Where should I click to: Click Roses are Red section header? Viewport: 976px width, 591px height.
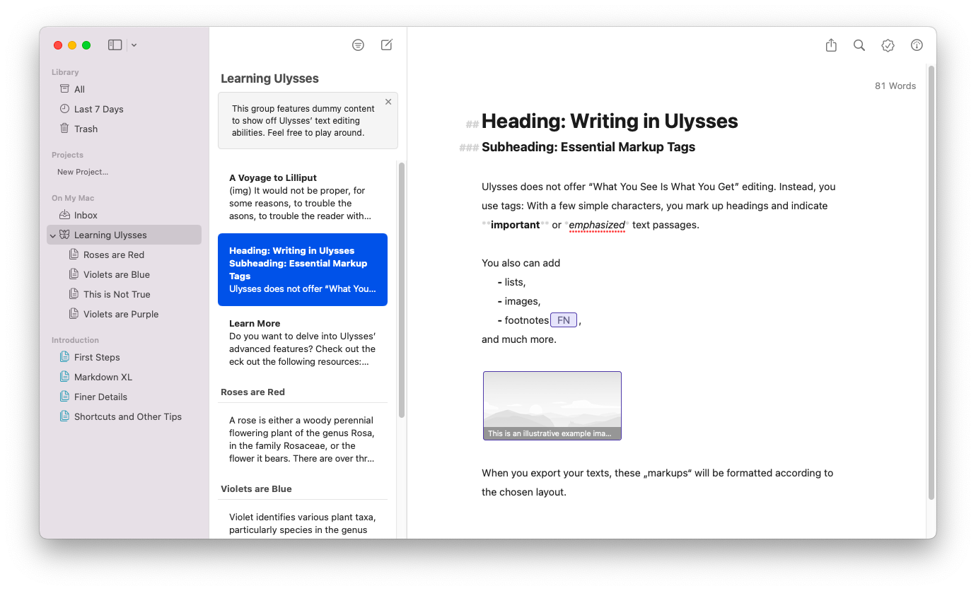coord(252,392)
